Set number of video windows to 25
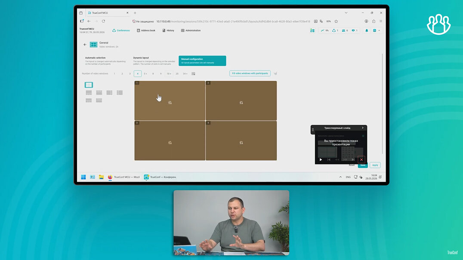The width and height of the screenshot is (463, 260). point(177,73)
